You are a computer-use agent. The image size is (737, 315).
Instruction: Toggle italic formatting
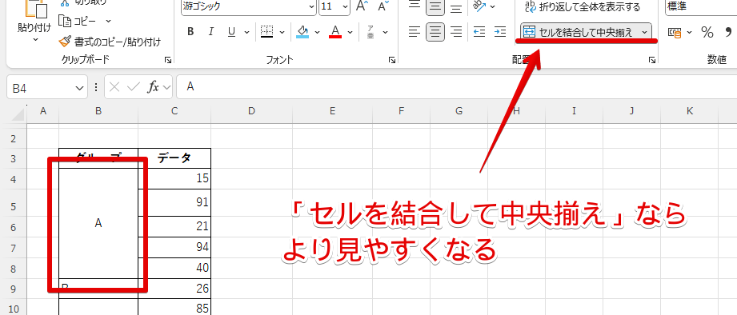(x=211, y=32)
